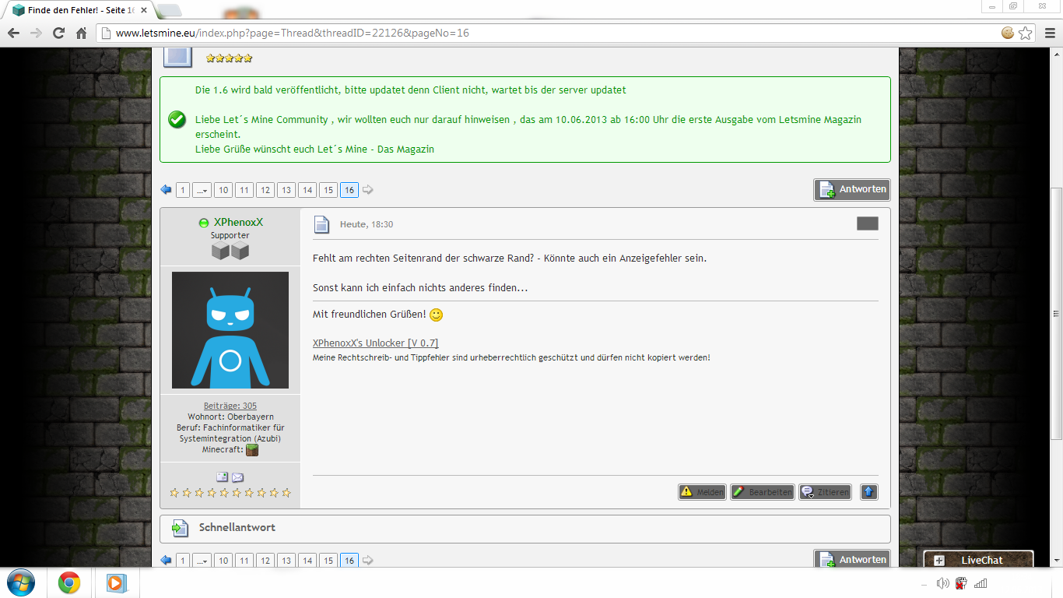Open the Chrome hamburger menu
The height and width of the screenshot is (598, 1063).
(x=1048, y=33)
